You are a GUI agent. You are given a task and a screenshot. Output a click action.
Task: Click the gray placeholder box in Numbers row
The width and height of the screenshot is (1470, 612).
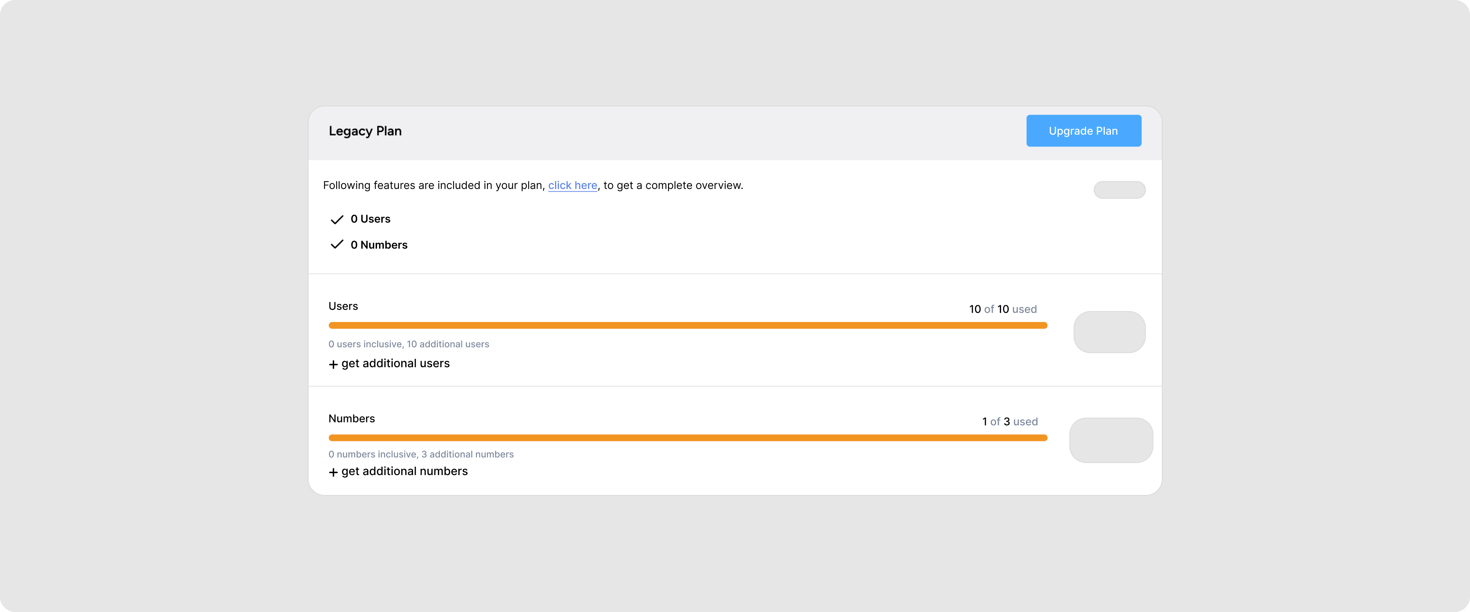(x=1111, y=440)
